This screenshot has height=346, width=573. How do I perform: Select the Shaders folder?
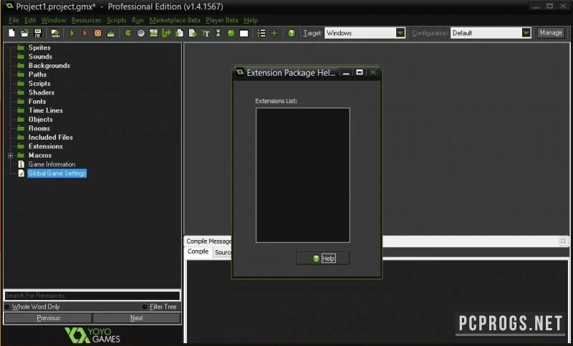[42, 92]
